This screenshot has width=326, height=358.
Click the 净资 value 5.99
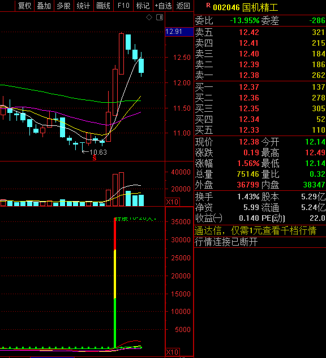point(251,208)
